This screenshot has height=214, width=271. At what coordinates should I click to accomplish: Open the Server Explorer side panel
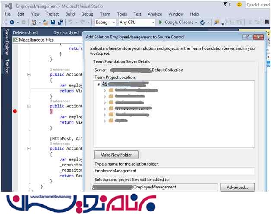(x=6, y=43)
